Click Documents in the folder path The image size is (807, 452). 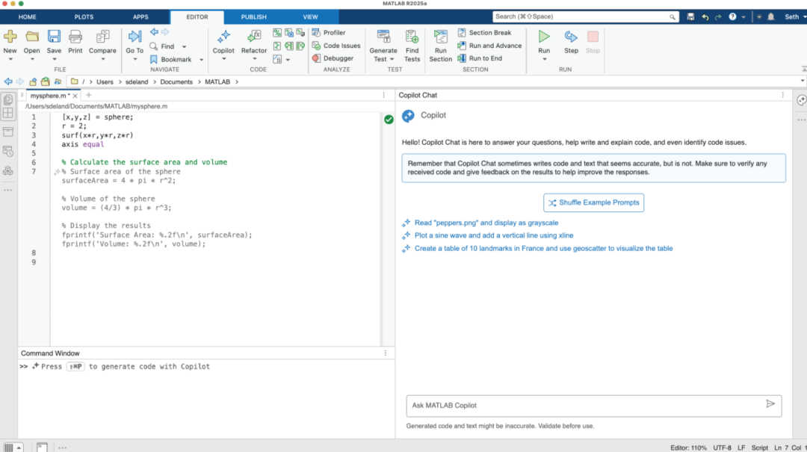click(176, 82)
